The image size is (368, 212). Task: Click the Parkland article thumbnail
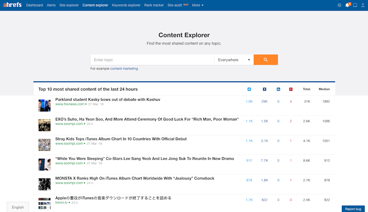pyautogui.click(x=45, y=105)
